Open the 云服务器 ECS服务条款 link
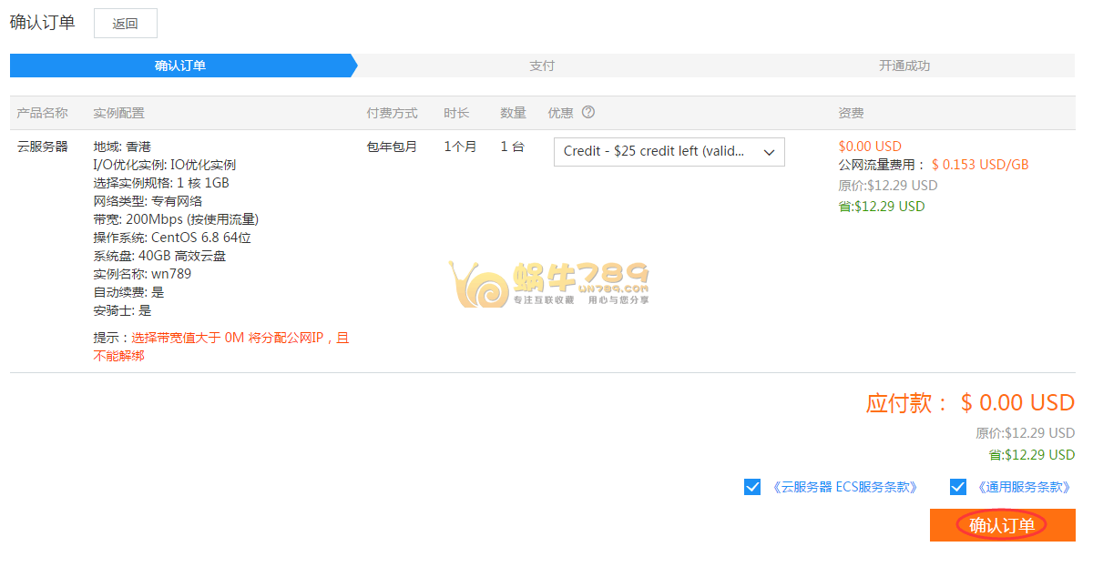 click(844, 487)
